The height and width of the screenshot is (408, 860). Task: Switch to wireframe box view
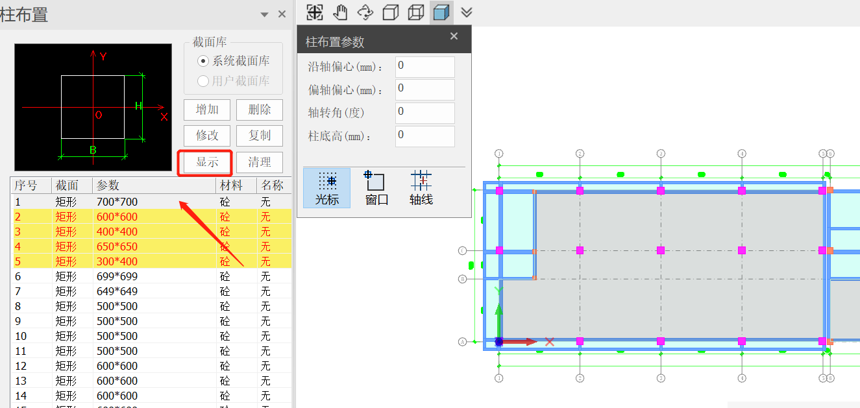point(391,12)
